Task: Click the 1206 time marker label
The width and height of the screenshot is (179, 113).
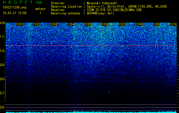Action: coord(105,24)
